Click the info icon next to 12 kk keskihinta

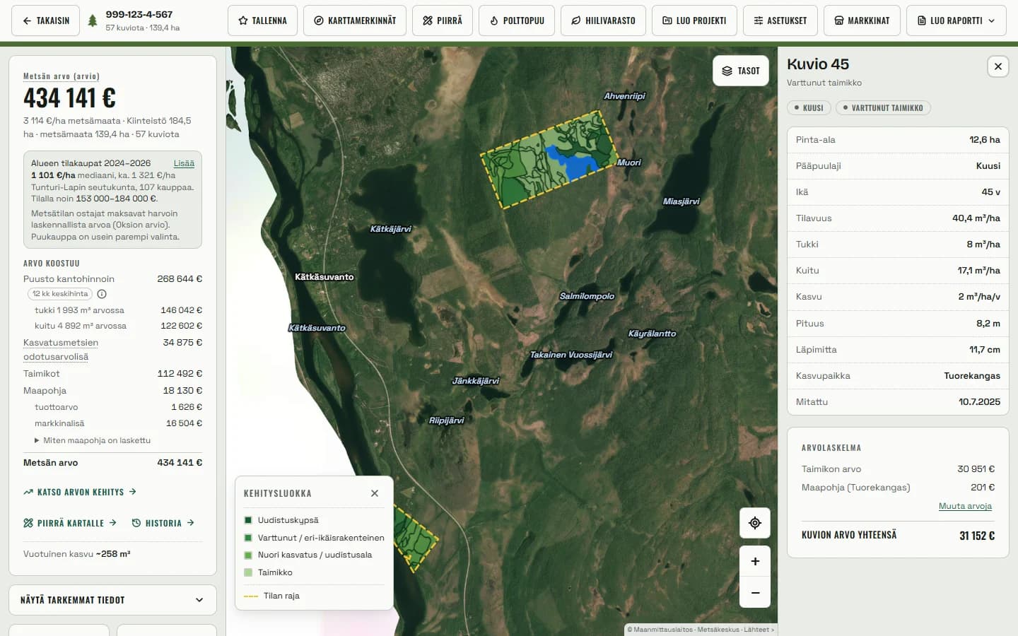tap(102, 294)
